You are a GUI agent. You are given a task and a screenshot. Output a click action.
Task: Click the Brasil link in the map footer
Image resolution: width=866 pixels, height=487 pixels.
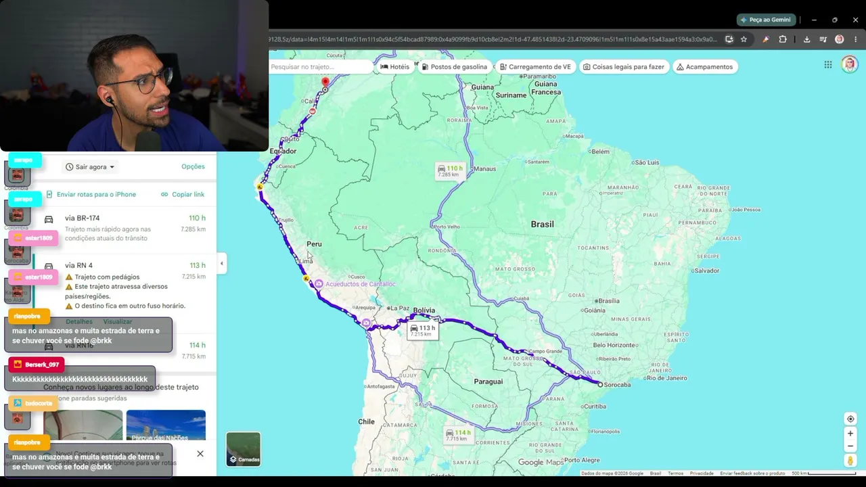click(x=656, y=473)
